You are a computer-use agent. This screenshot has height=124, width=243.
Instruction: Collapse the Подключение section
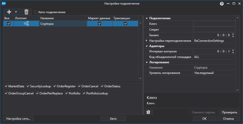[147, 18]
